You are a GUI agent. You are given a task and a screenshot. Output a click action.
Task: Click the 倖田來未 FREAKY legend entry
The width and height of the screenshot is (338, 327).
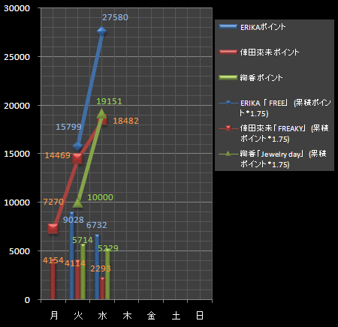273,133
